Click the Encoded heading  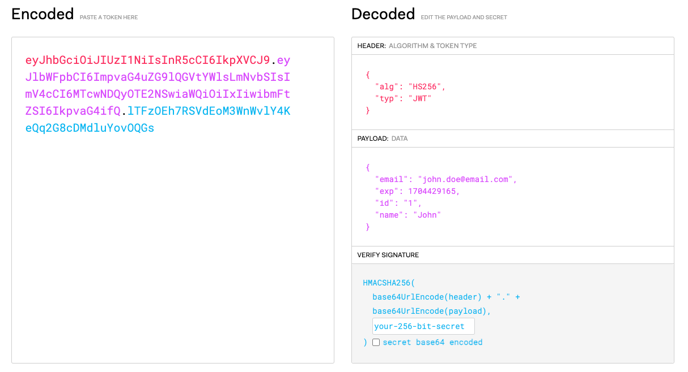[43, 14]
